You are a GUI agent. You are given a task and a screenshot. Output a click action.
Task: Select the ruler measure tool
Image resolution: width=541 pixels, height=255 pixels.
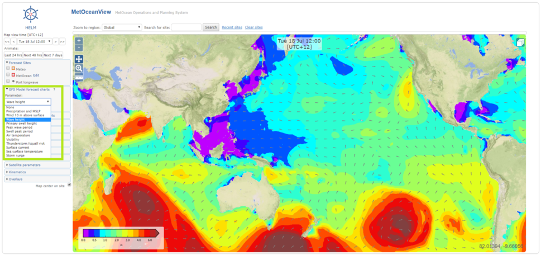tap(79, 77)
